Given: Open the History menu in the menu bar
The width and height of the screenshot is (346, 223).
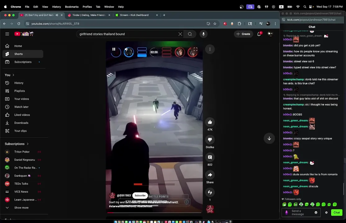Looking at the screenshot, I should click(57, 7).
